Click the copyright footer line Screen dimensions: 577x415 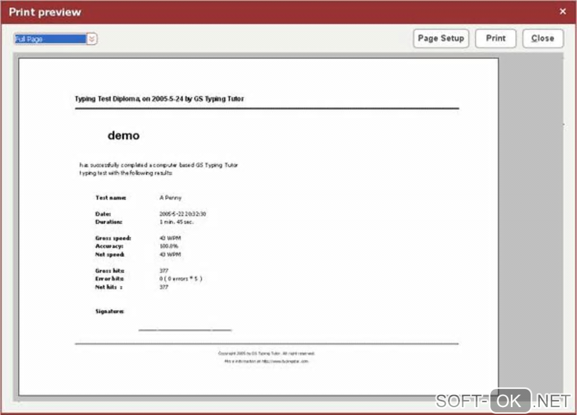point(266,353)
